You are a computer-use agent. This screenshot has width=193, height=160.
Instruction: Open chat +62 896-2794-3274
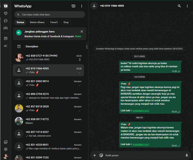(x=48, y=96)
